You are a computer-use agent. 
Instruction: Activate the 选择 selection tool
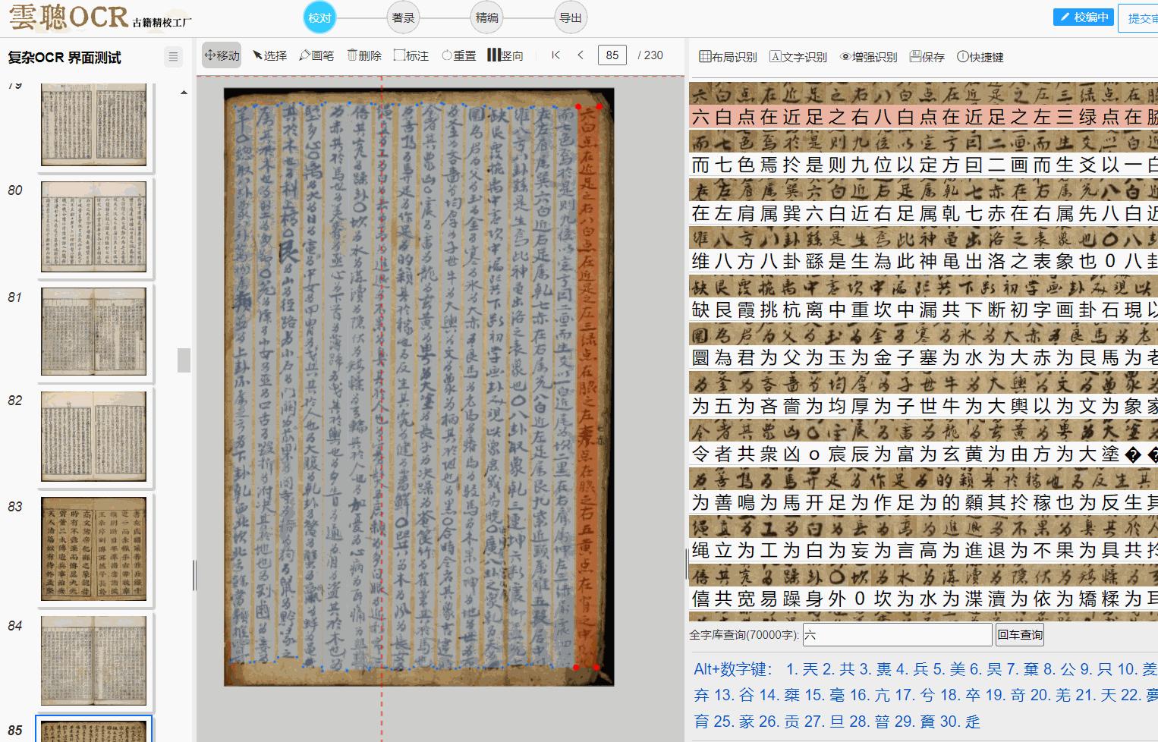click(269, 55)
